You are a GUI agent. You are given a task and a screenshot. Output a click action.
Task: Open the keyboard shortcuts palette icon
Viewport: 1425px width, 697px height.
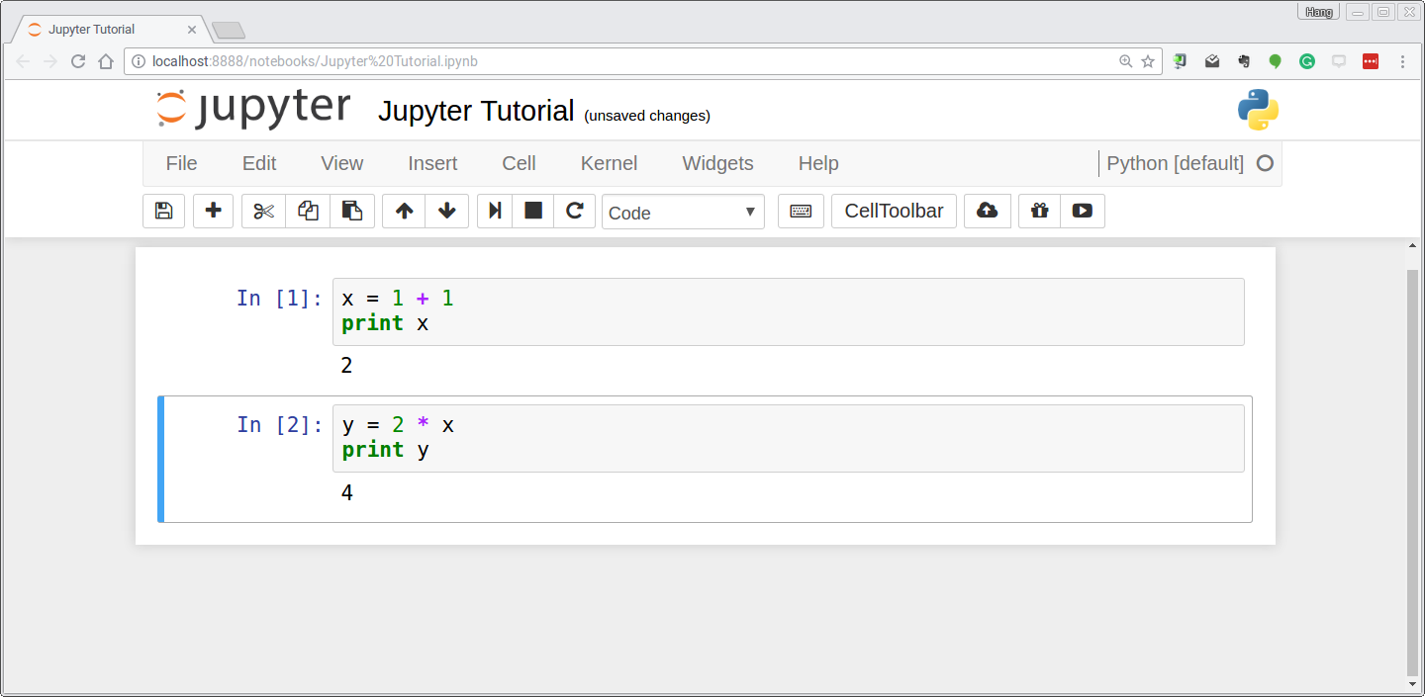[x=800, y=211]
